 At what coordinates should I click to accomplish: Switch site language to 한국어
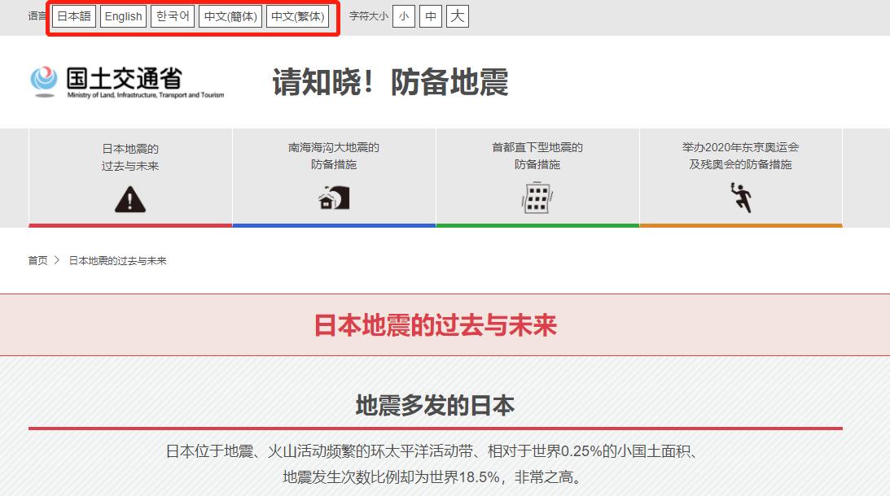[x=173, y=16]
